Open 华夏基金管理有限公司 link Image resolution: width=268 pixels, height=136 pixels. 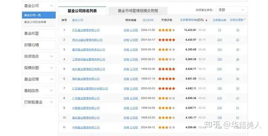(x=86, y=108)
